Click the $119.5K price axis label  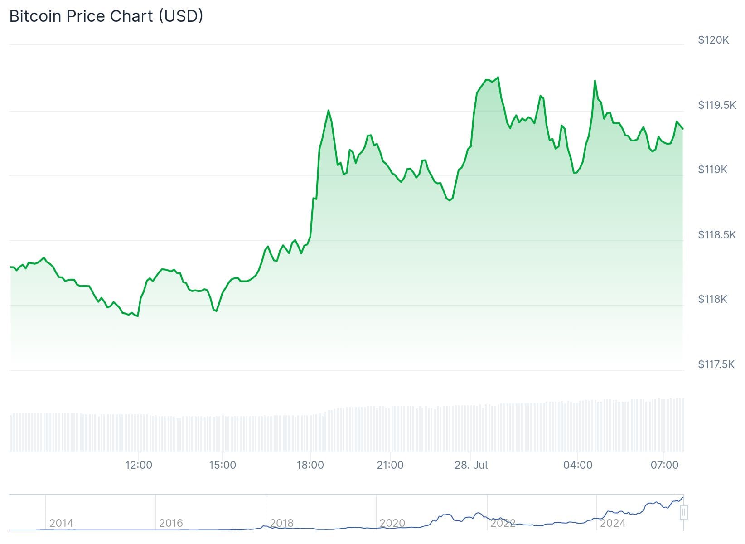point(717,105)
